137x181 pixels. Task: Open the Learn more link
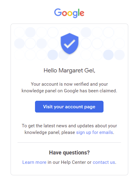[34, 162]
